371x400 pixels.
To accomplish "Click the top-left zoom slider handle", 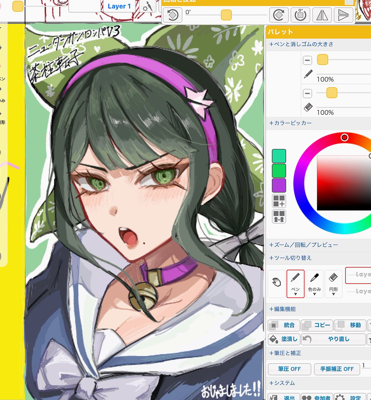I will pyautogui.click(x=18, y=6).
